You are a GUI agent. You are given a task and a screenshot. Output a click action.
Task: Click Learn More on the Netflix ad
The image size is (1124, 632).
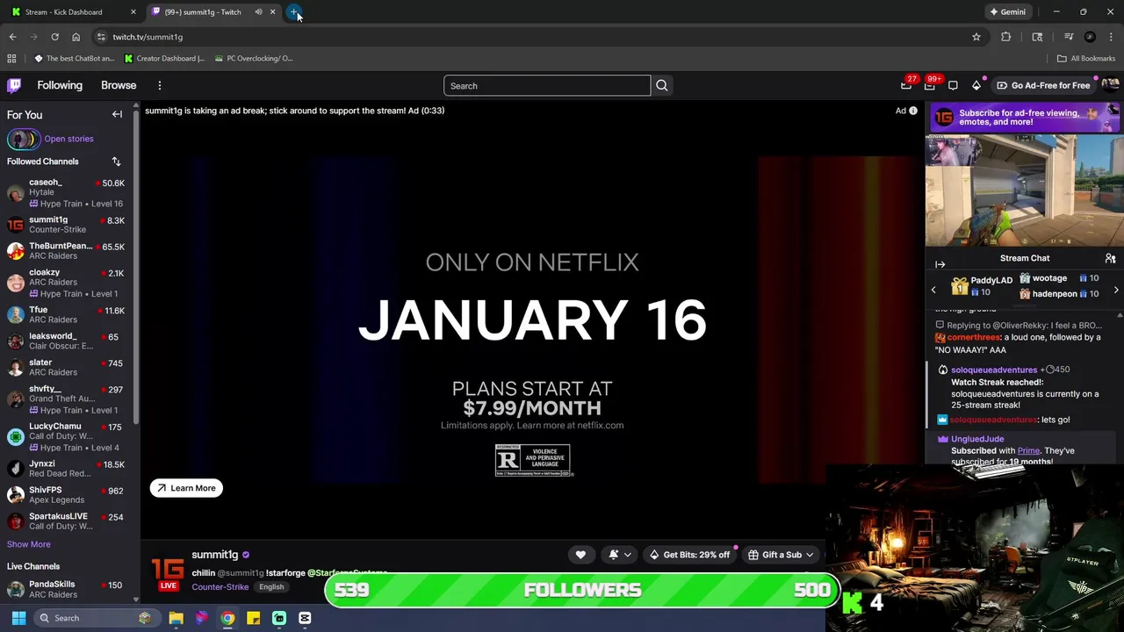[186, 488]
